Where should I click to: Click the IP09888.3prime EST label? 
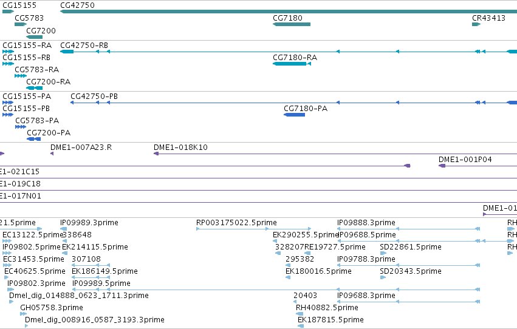(366, 223)
